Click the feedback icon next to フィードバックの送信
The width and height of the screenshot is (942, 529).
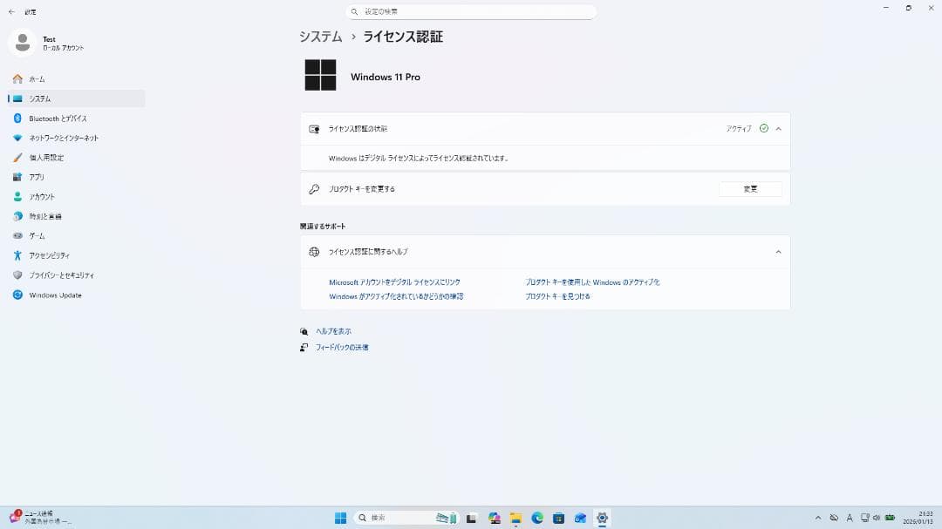[304, 347]
